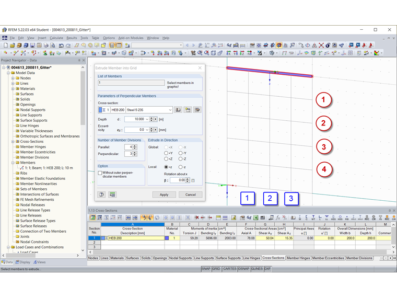Toggle OSNAP in the status bar
This screenshot has height=298, width=397.
(x=243, y=269)
